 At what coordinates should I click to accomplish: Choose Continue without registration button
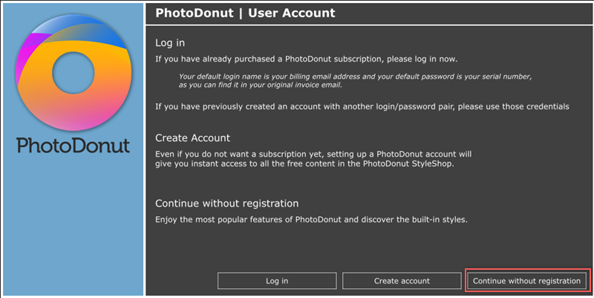pyautogui.click(x=526, y=281)
